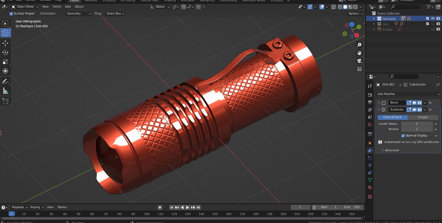This screenshot has width=442, height=223.
Task: Open the World properties tab
Action: pyautogui.click(x=370, y=125)
